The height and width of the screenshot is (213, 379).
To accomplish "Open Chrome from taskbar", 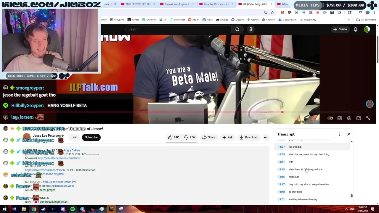I will click(x=34, y=209).
